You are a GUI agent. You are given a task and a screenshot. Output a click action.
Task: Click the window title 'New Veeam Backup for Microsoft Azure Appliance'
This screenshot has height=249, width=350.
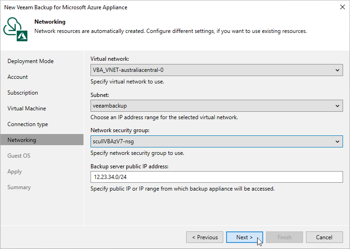[65, 7]
